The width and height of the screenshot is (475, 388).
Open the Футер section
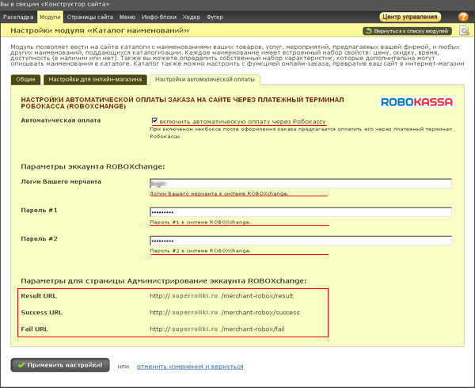click(x=215, y=17)
